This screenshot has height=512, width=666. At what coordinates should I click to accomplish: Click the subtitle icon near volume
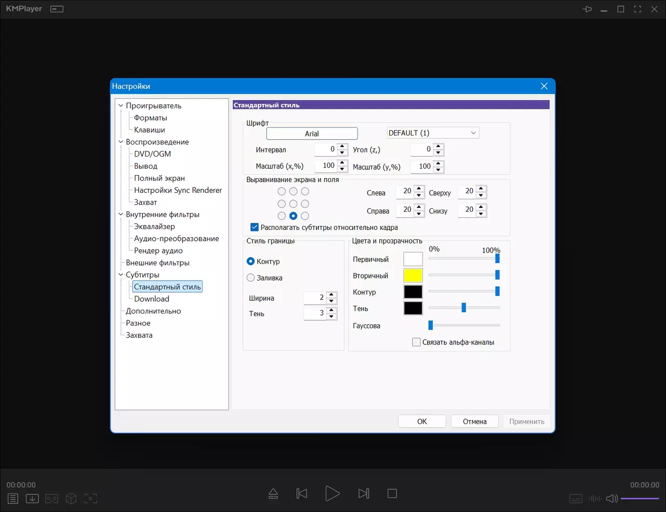pyautogui.click(x=576, y=498)
